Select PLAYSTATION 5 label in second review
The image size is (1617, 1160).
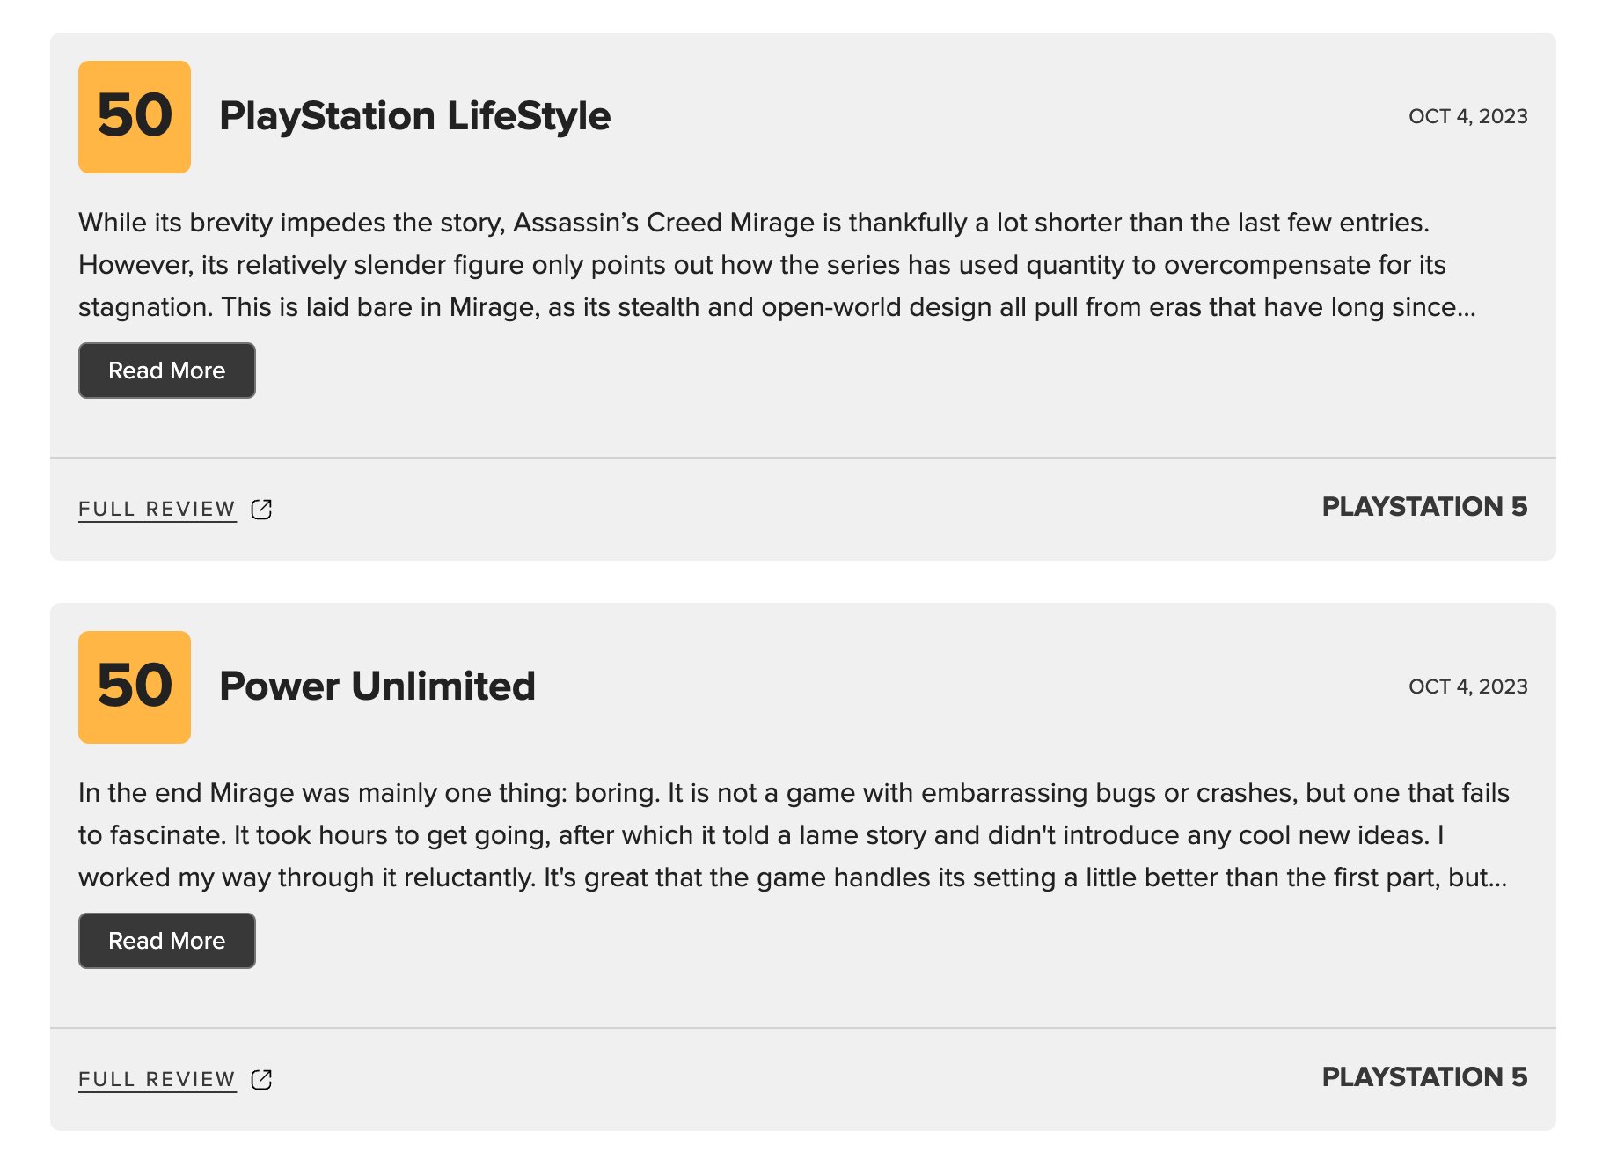(x=1424, y=1077)
